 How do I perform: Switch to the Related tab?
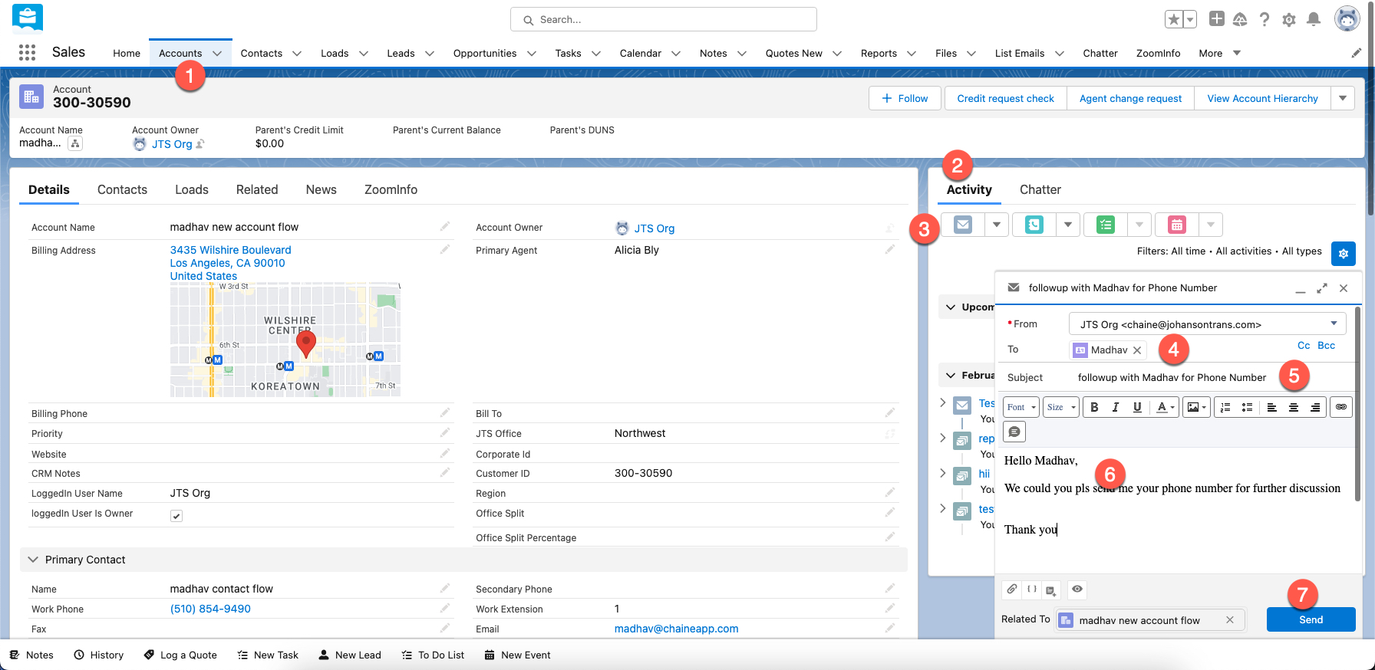point(257,189)
